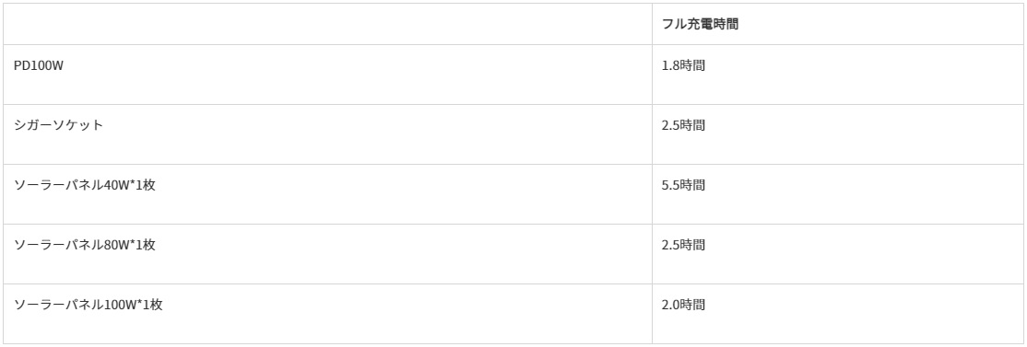Click the 1.8時間 charging time cell

pyautogui.click(x=683, y=66)
